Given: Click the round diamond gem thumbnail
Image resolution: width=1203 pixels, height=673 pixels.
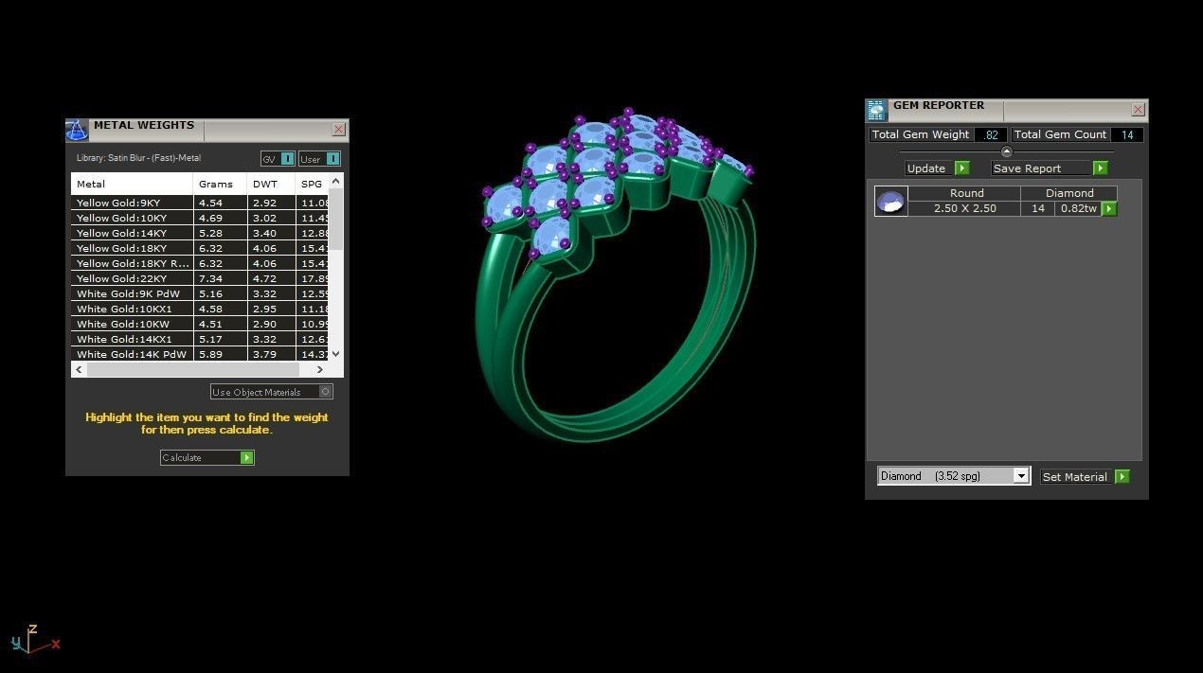Looking at the screenshot, I should pos(890,202).
